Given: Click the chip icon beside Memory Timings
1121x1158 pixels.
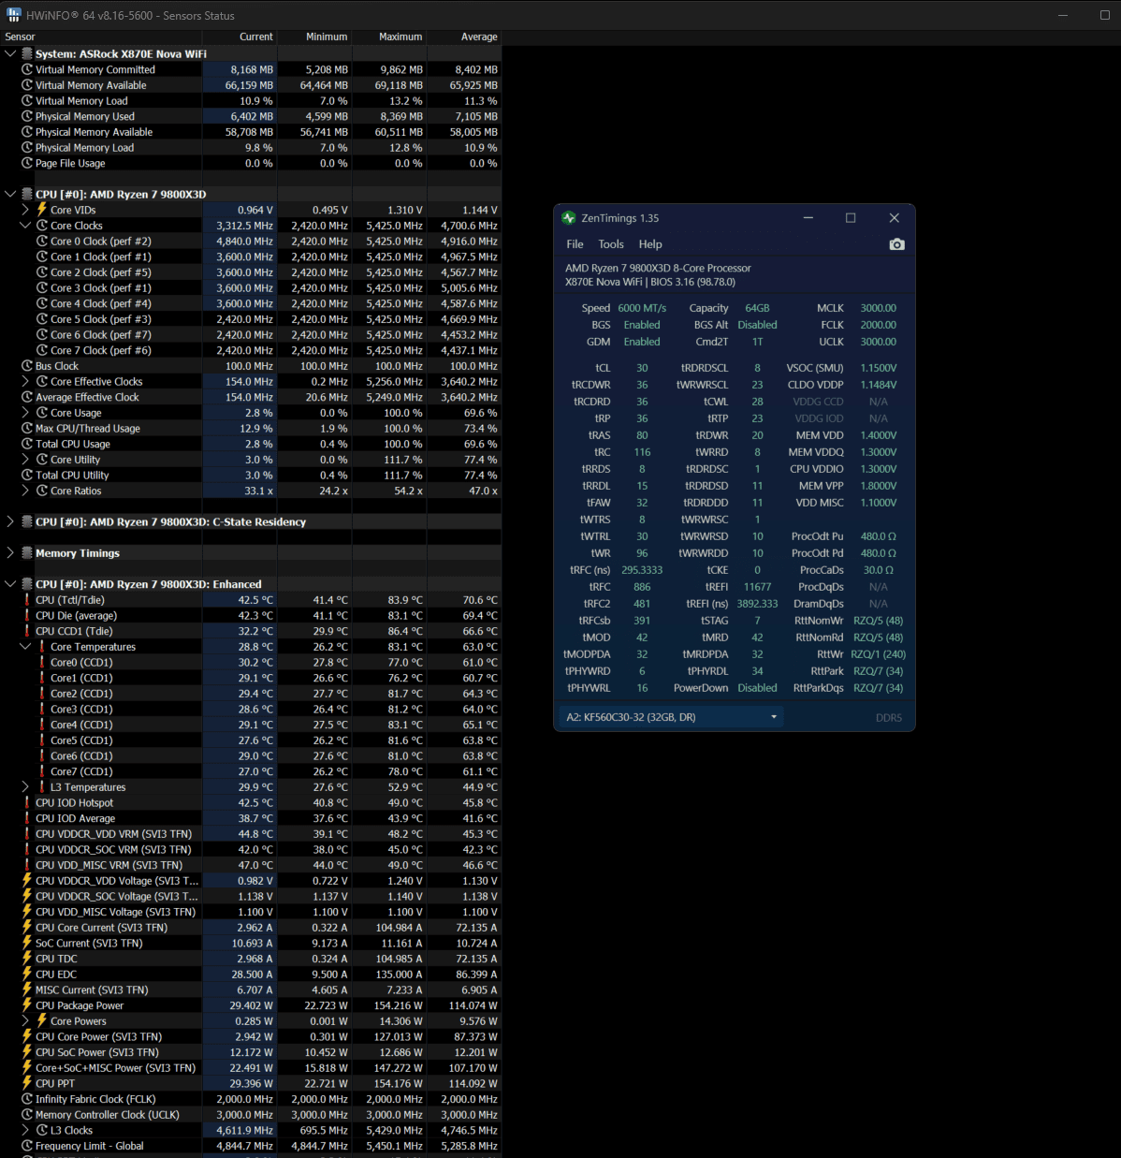Looking at the screenshot, I should 27,553.
